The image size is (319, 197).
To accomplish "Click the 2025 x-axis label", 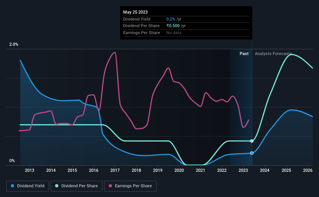I will 286,170.
